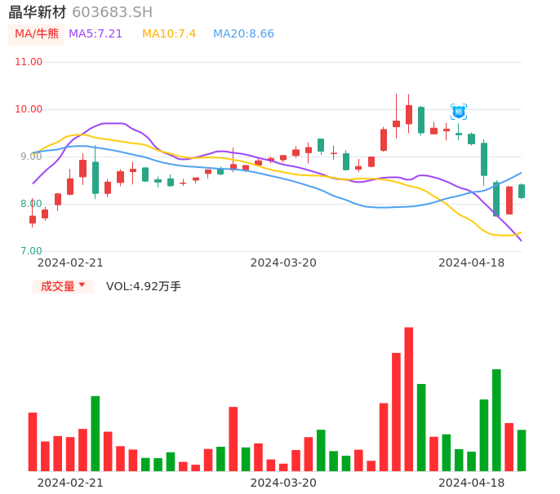Image resolution: width=560 pixels, height=494 pixels.
Task: Click the red dropdown arrow beside 成交量
Action: (82, 284)
